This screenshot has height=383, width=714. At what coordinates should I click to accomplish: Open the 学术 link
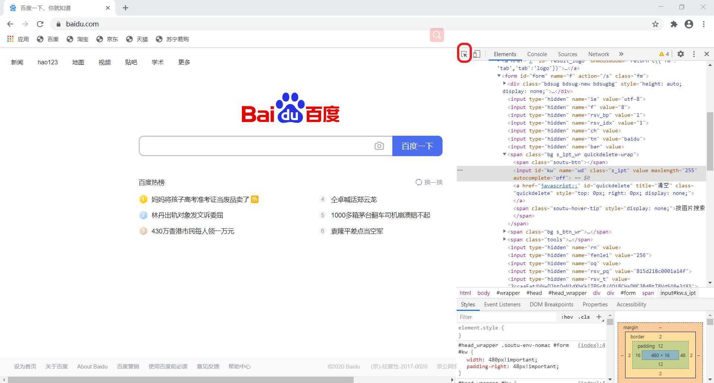click(x=158, y=62)
